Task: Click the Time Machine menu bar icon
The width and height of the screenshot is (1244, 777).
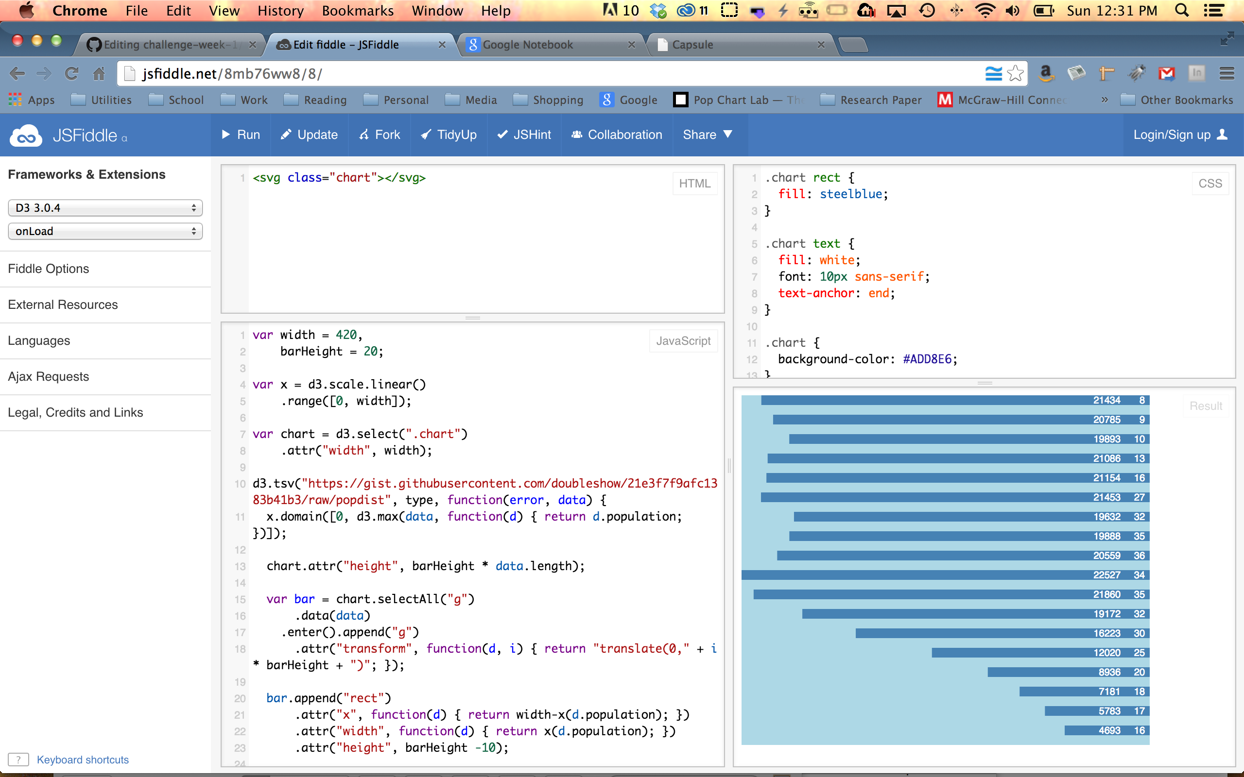Action: [x=927, y=10]
